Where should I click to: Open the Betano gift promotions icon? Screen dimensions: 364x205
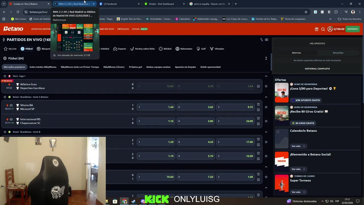click(317, 29)
